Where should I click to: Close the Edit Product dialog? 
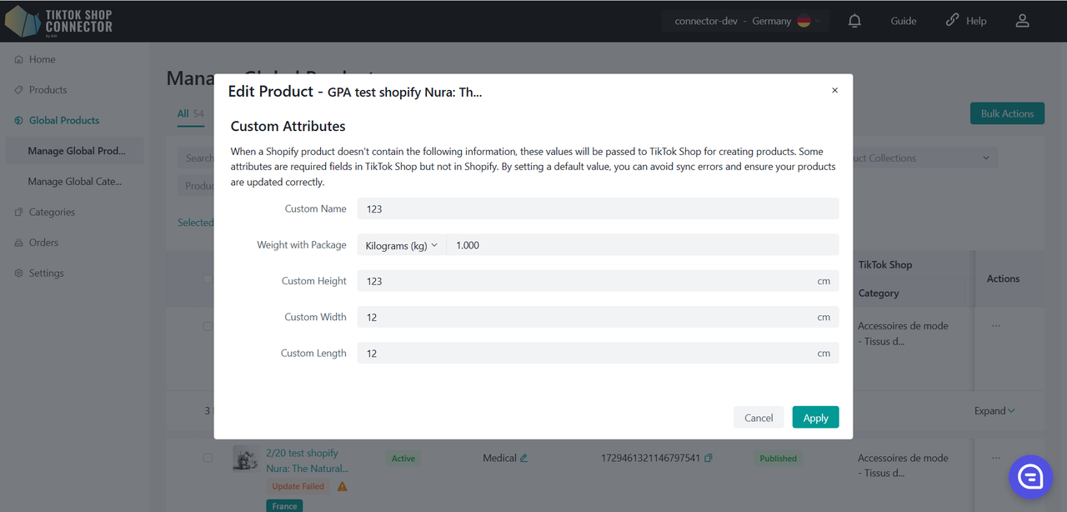click(x=834, y=90)
